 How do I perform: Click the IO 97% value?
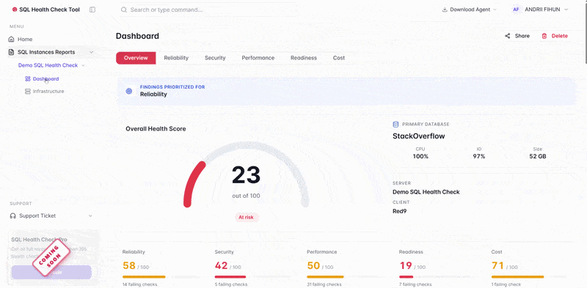click(479, 156)
